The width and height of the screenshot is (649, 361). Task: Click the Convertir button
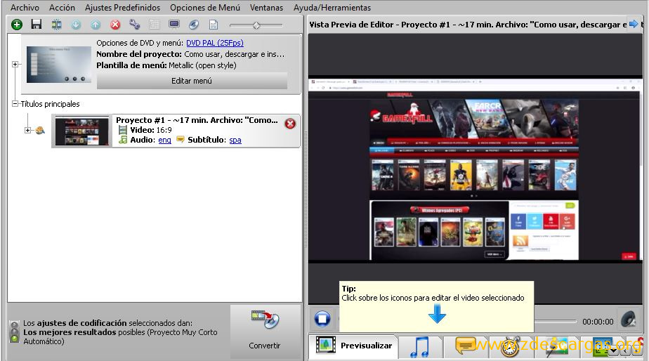pos(265,332)
